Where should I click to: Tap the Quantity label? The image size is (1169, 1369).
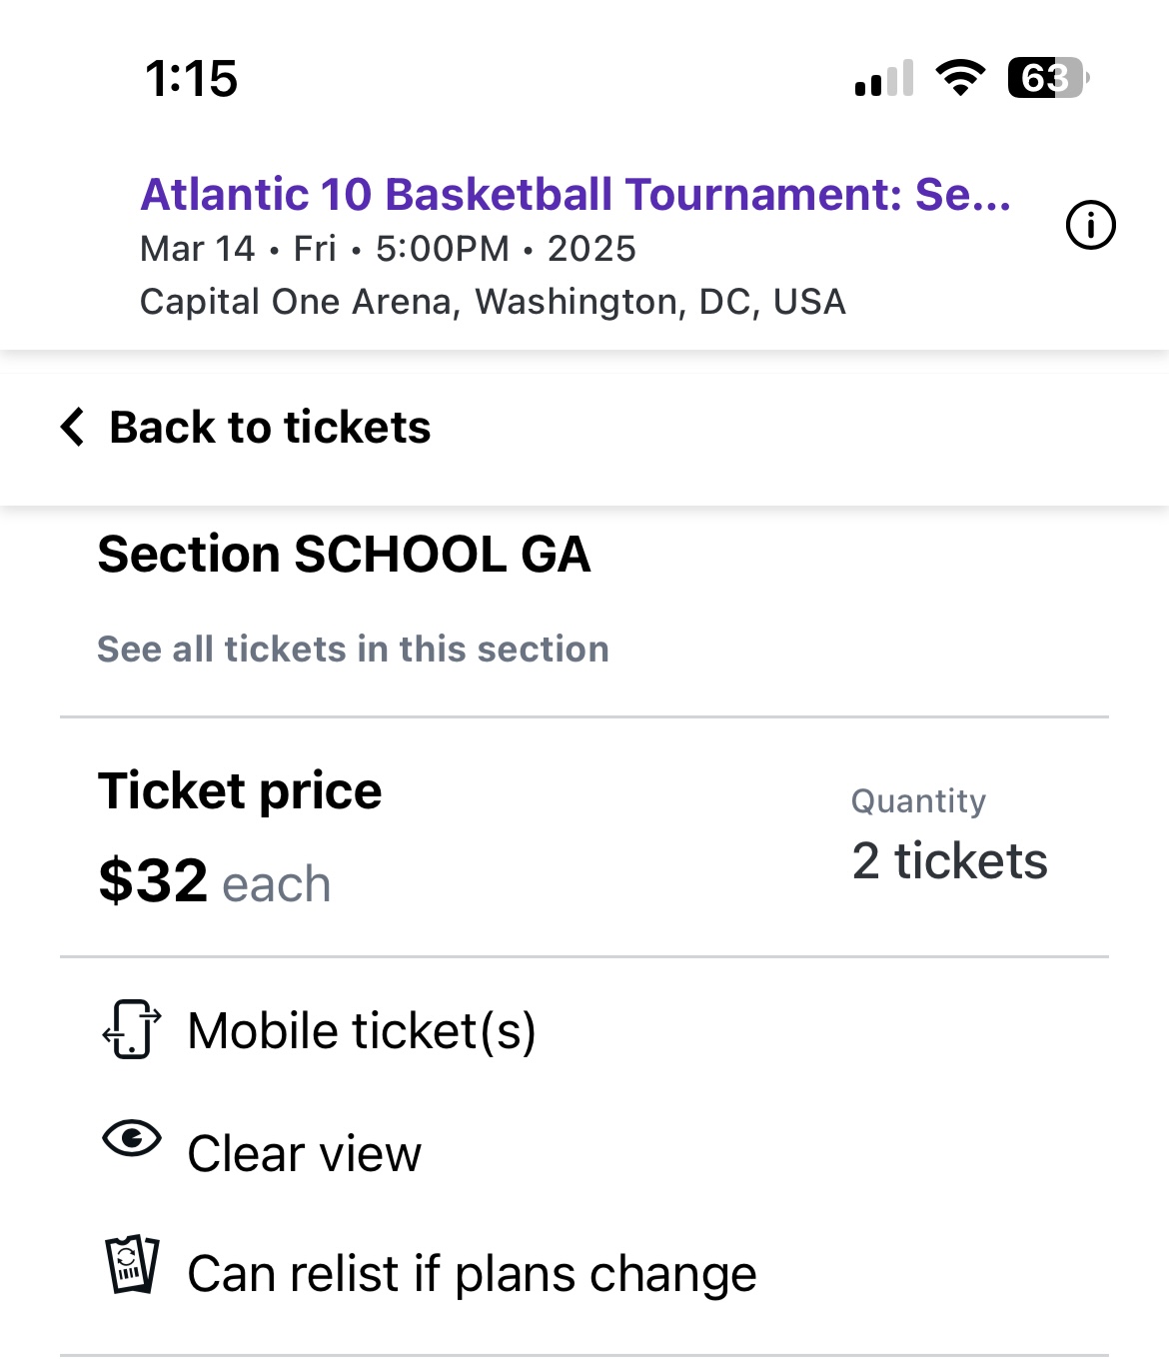[918, 801]
